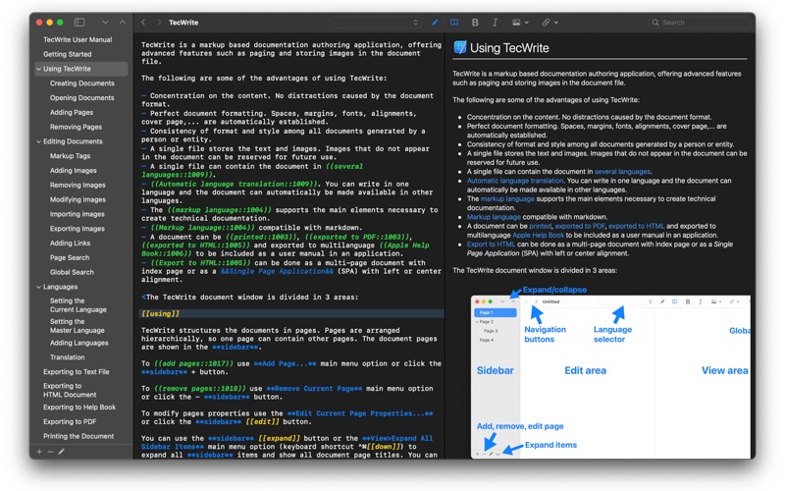Remove the current page with the minus button

coord(50,452)
